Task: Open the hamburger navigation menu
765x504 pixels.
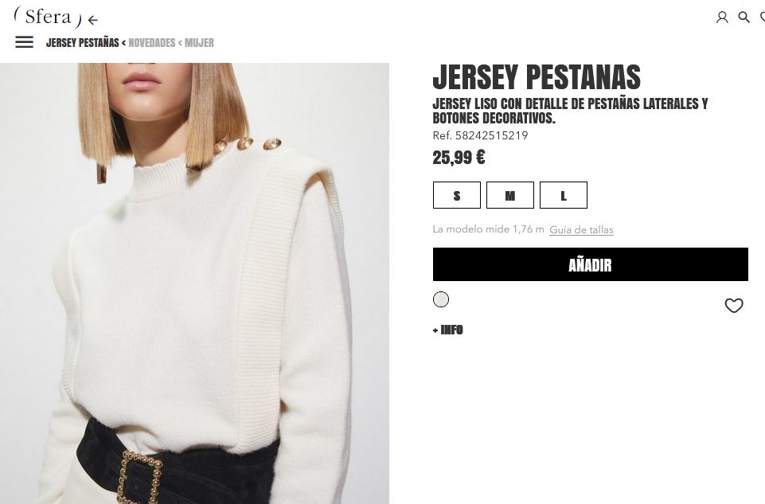Action: tap(25, 42)
